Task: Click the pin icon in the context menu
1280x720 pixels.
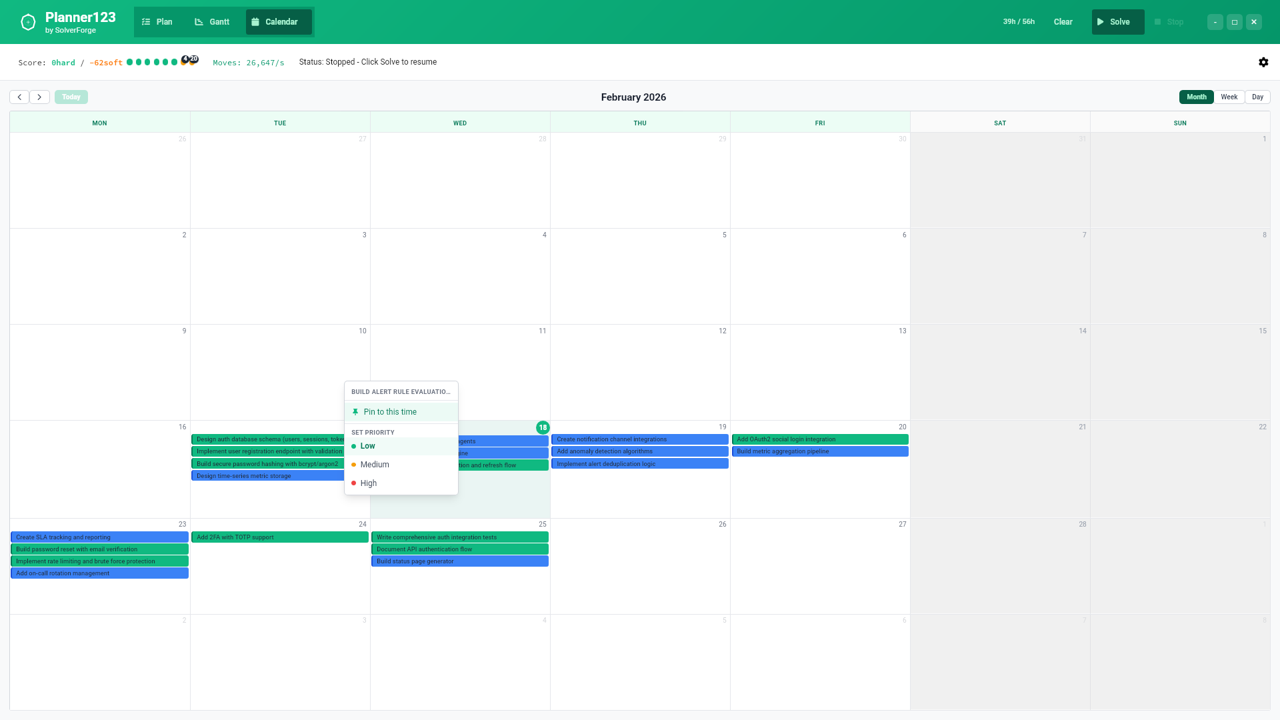Action: [x=355, y=411]
